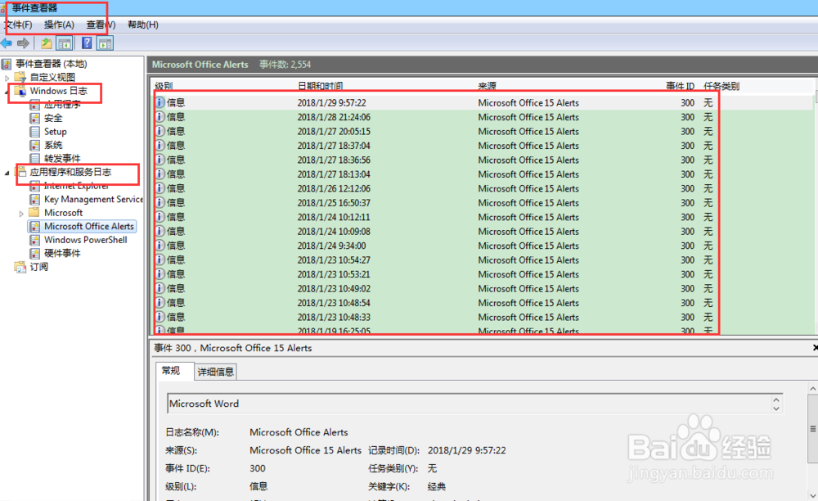Expand the 自定义视图 tree node arrow
This screenshot has width=818, height=501.
coord(7,78)
